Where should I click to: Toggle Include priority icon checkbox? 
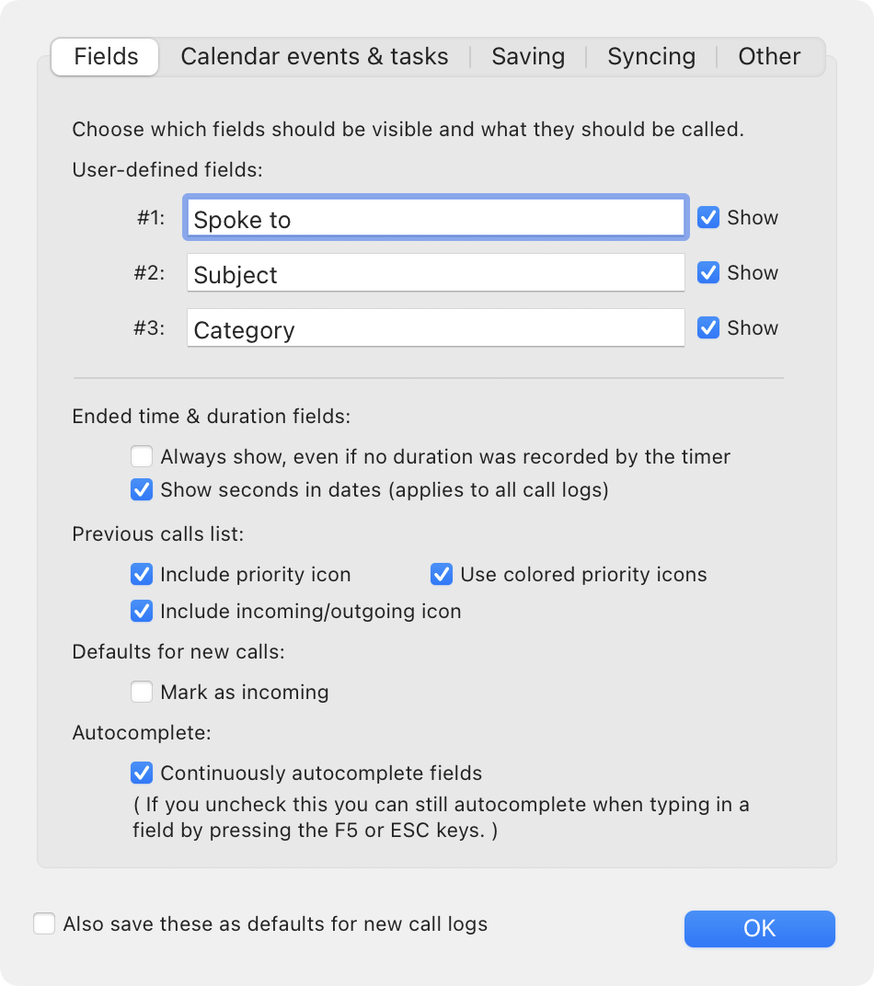[142, 576]
